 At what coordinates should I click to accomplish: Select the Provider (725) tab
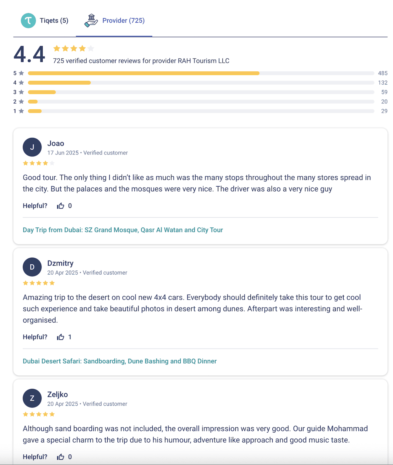(x=123, y=21)
